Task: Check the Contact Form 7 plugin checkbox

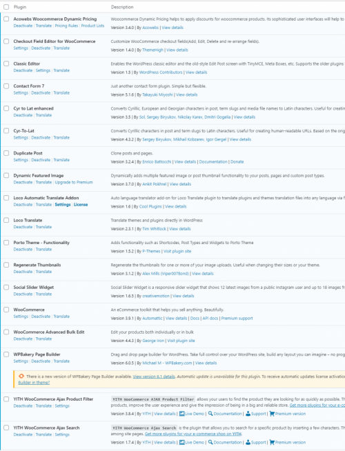Action: coord(6,86)
